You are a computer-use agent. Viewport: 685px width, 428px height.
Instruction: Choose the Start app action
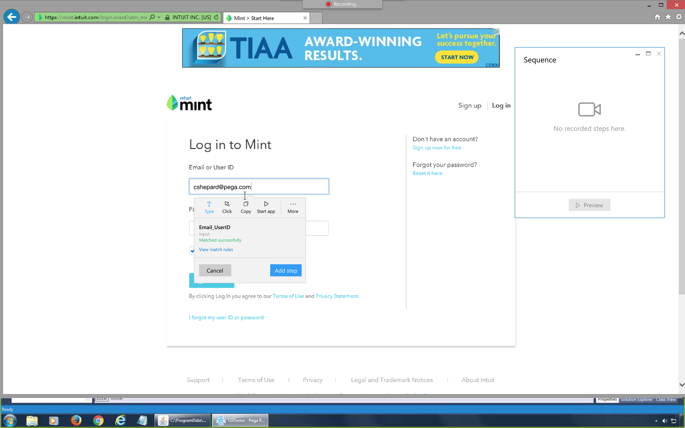click(266, 207)
